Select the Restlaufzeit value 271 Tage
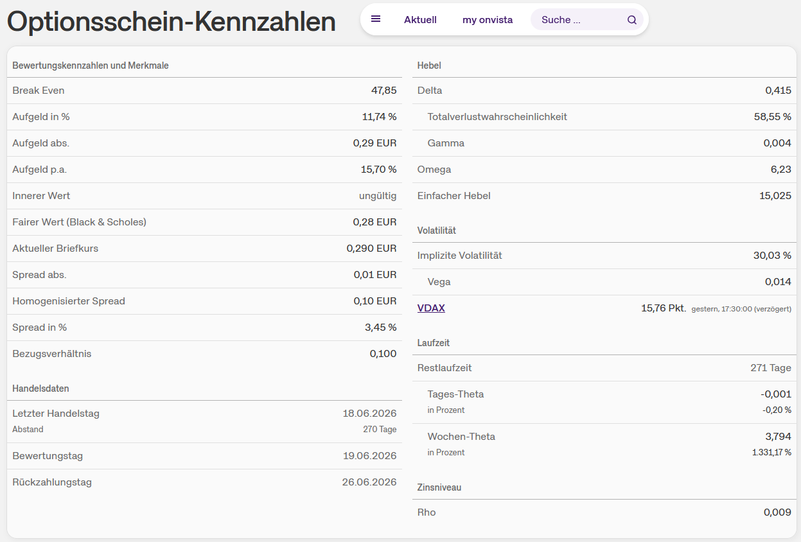This screenshot has width=801, height=542. coord(770,368)
